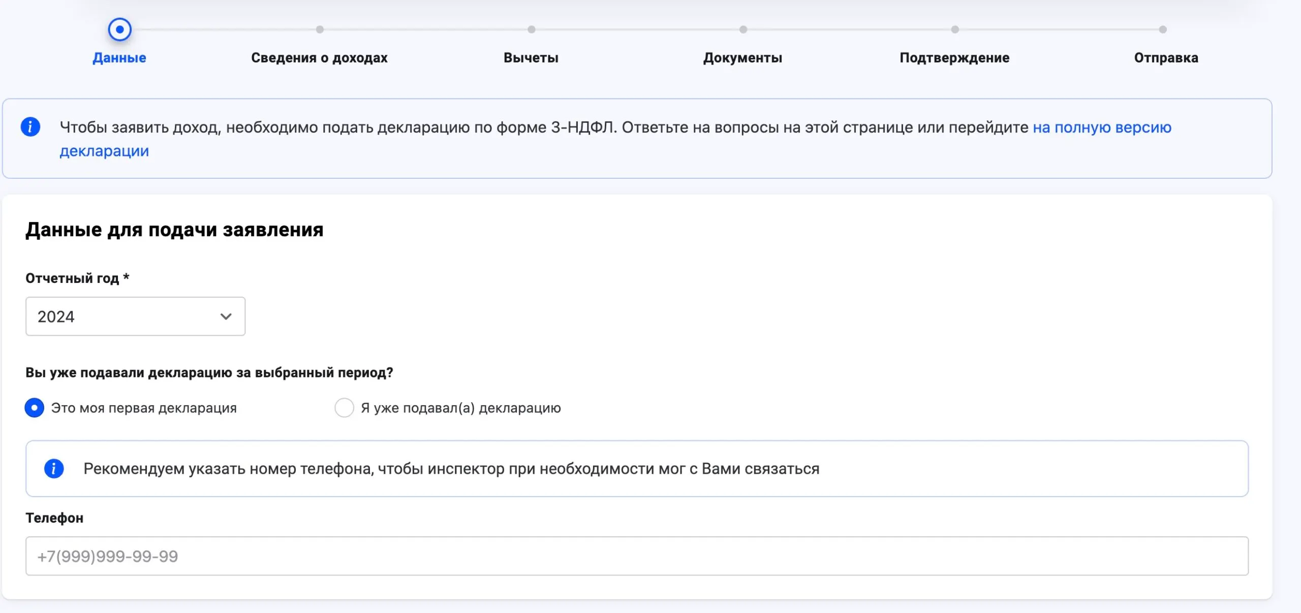
Task: Click 'Я уже подавал(а) декларацию' label text
Action: [460, 408]
